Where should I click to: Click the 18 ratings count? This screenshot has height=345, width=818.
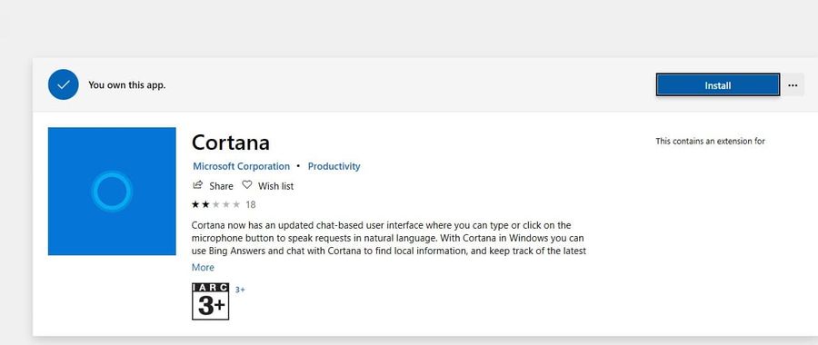pos(251,205)
